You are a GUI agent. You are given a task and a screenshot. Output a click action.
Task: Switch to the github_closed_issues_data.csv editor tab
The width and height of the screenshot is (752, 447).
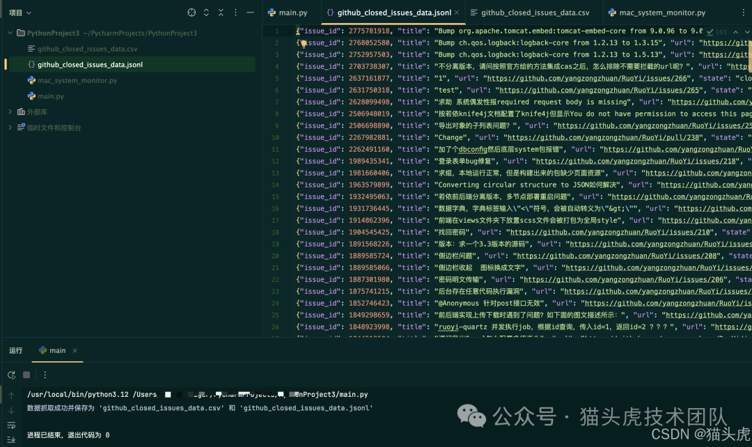530,13
